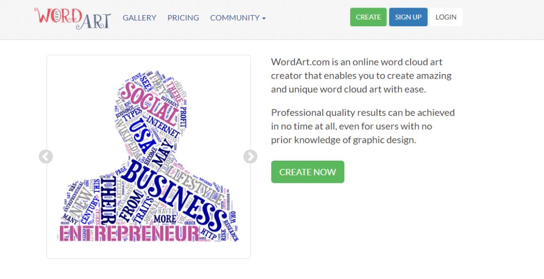The width and height of the screenshot is (544, 279).
Task: Expand the Community dropdown menu
Action: point(238,18)
